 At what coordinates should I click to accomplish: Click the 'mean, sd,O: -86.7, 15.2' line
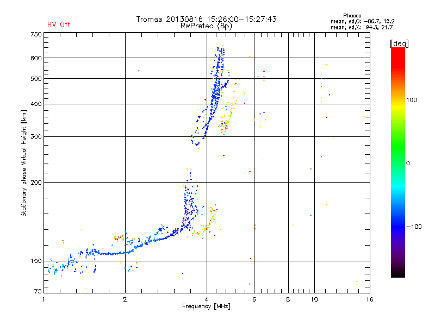362,21
